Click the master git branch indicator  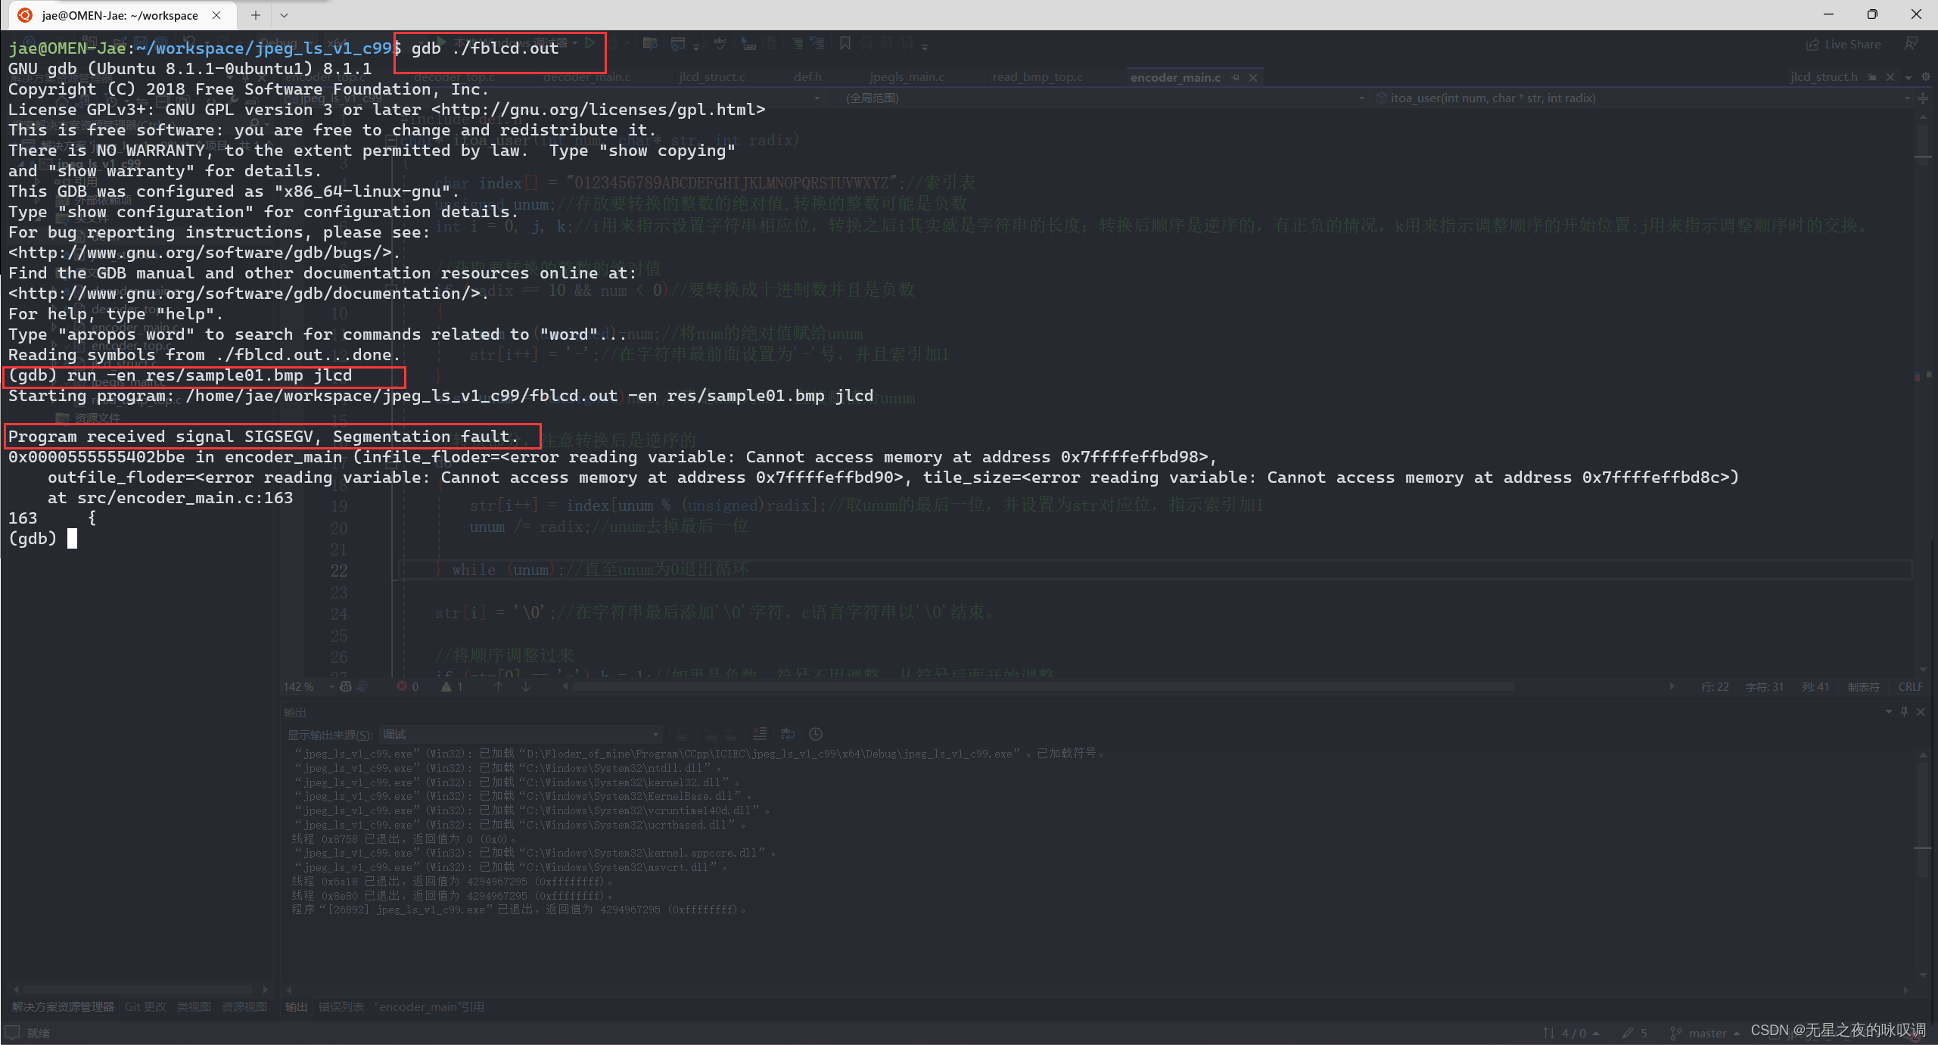[x=1704, y=1034]
